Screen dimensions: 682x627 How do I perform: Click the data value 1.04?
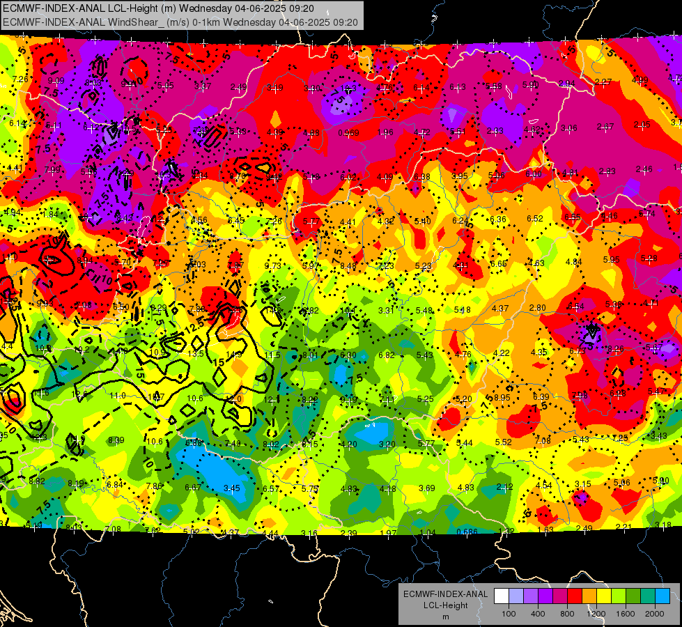[428, 532]
